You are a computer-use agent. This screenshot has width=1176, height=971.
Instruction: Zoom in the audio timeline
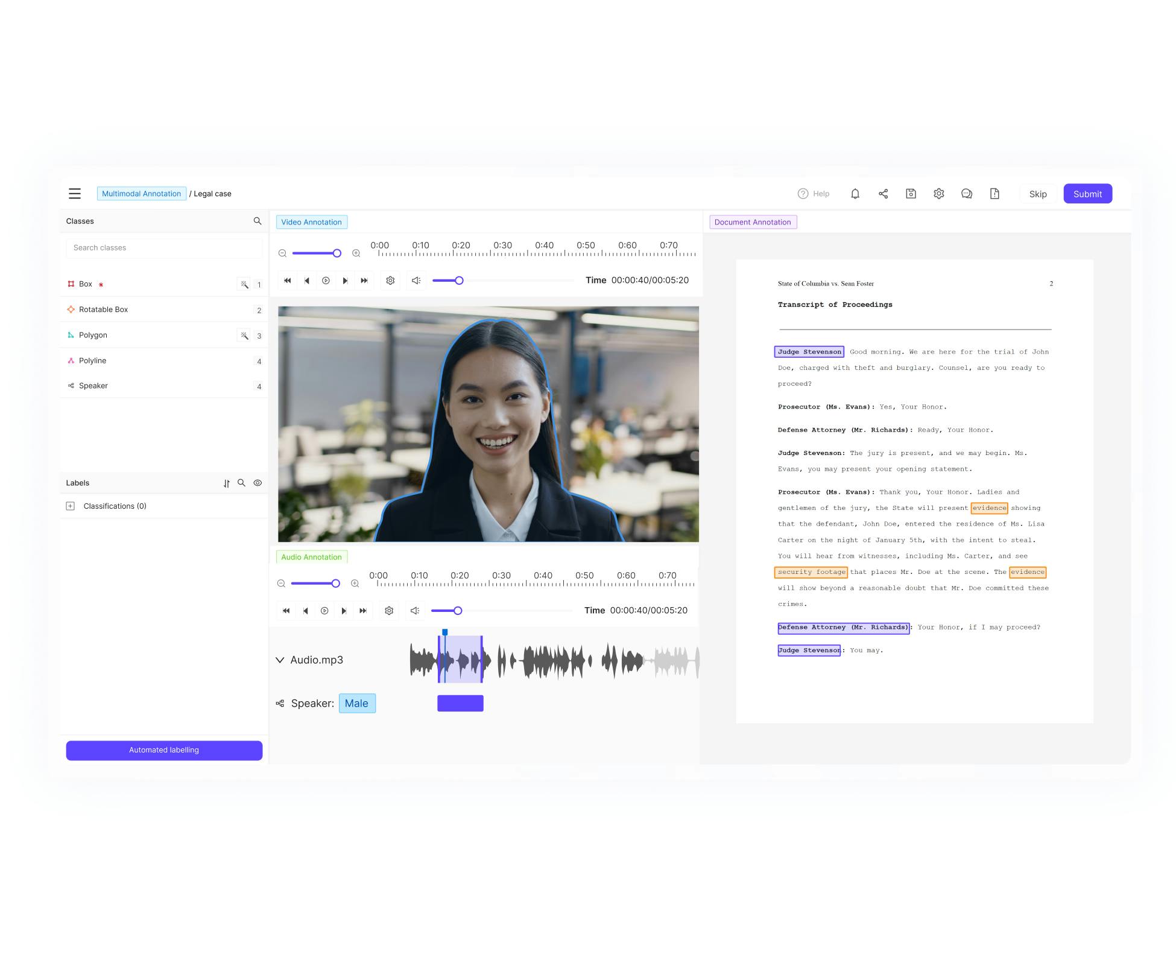tap(355, 584)
